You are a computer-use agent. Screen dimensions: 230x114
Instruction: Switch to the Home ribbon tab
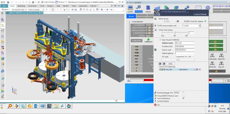(x=12, y=6)
